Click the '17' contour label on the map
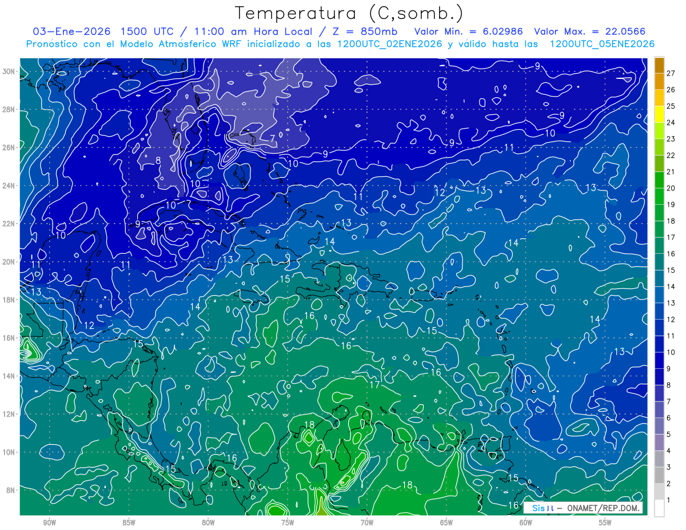The width and height of the screenshot is (686, 530). click(374, 385)
